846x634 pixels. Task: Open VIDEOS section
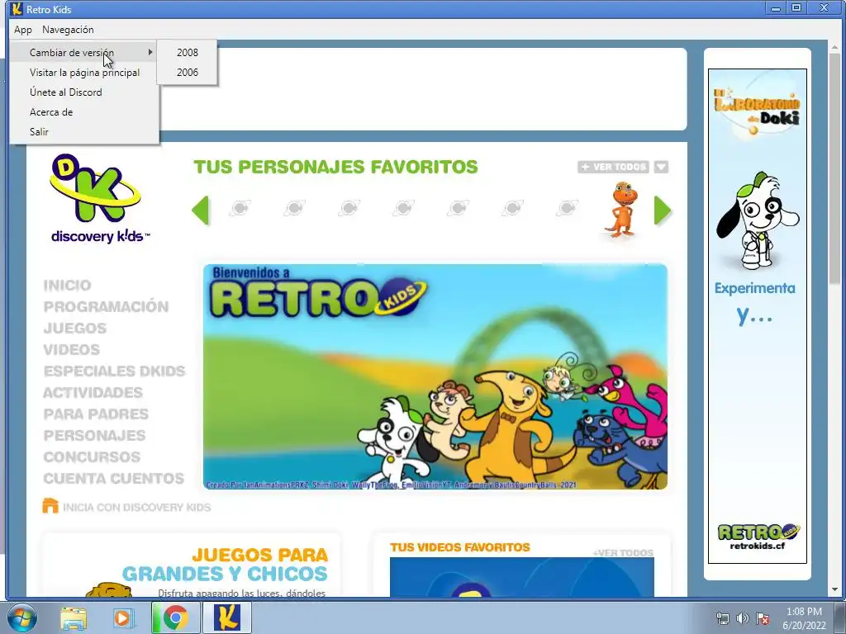[72, 350]
